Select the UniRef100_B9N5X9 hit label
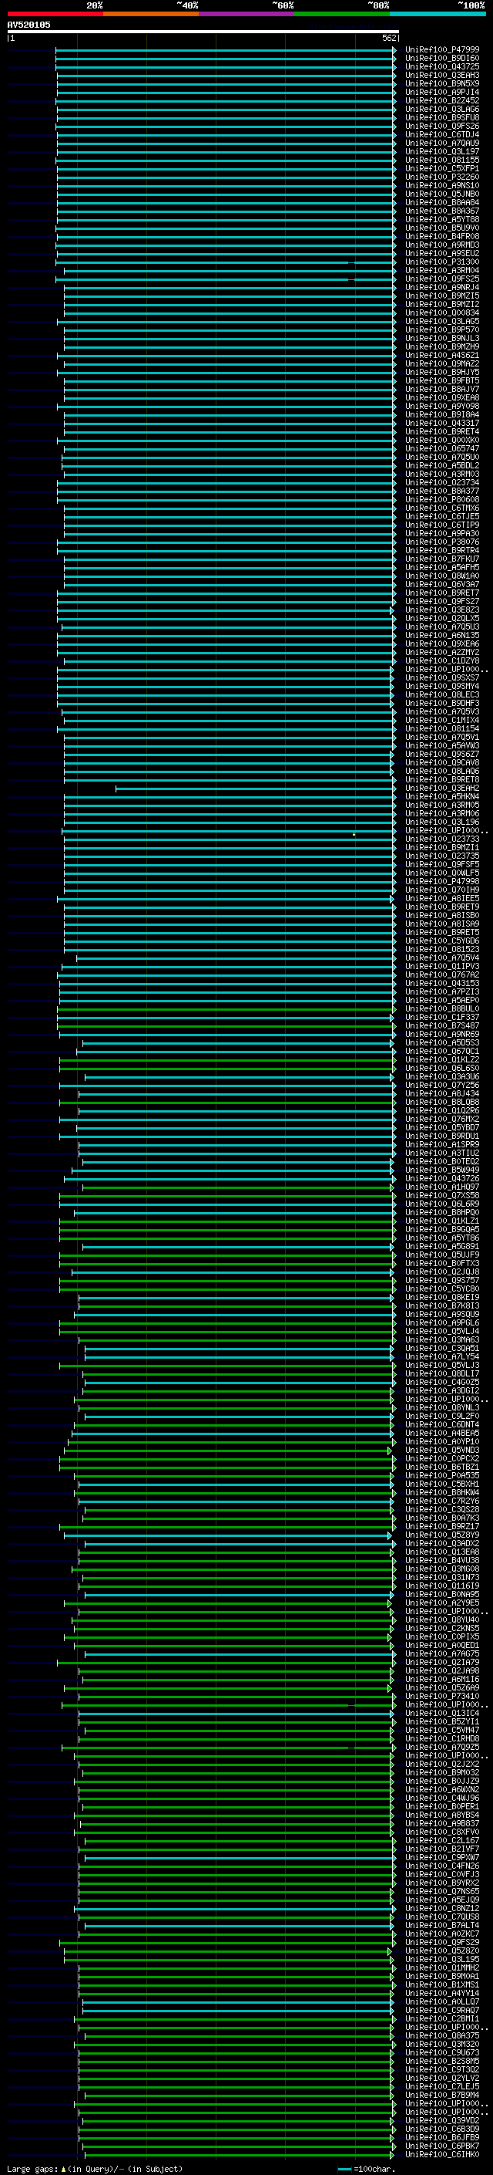 [442, 83]
